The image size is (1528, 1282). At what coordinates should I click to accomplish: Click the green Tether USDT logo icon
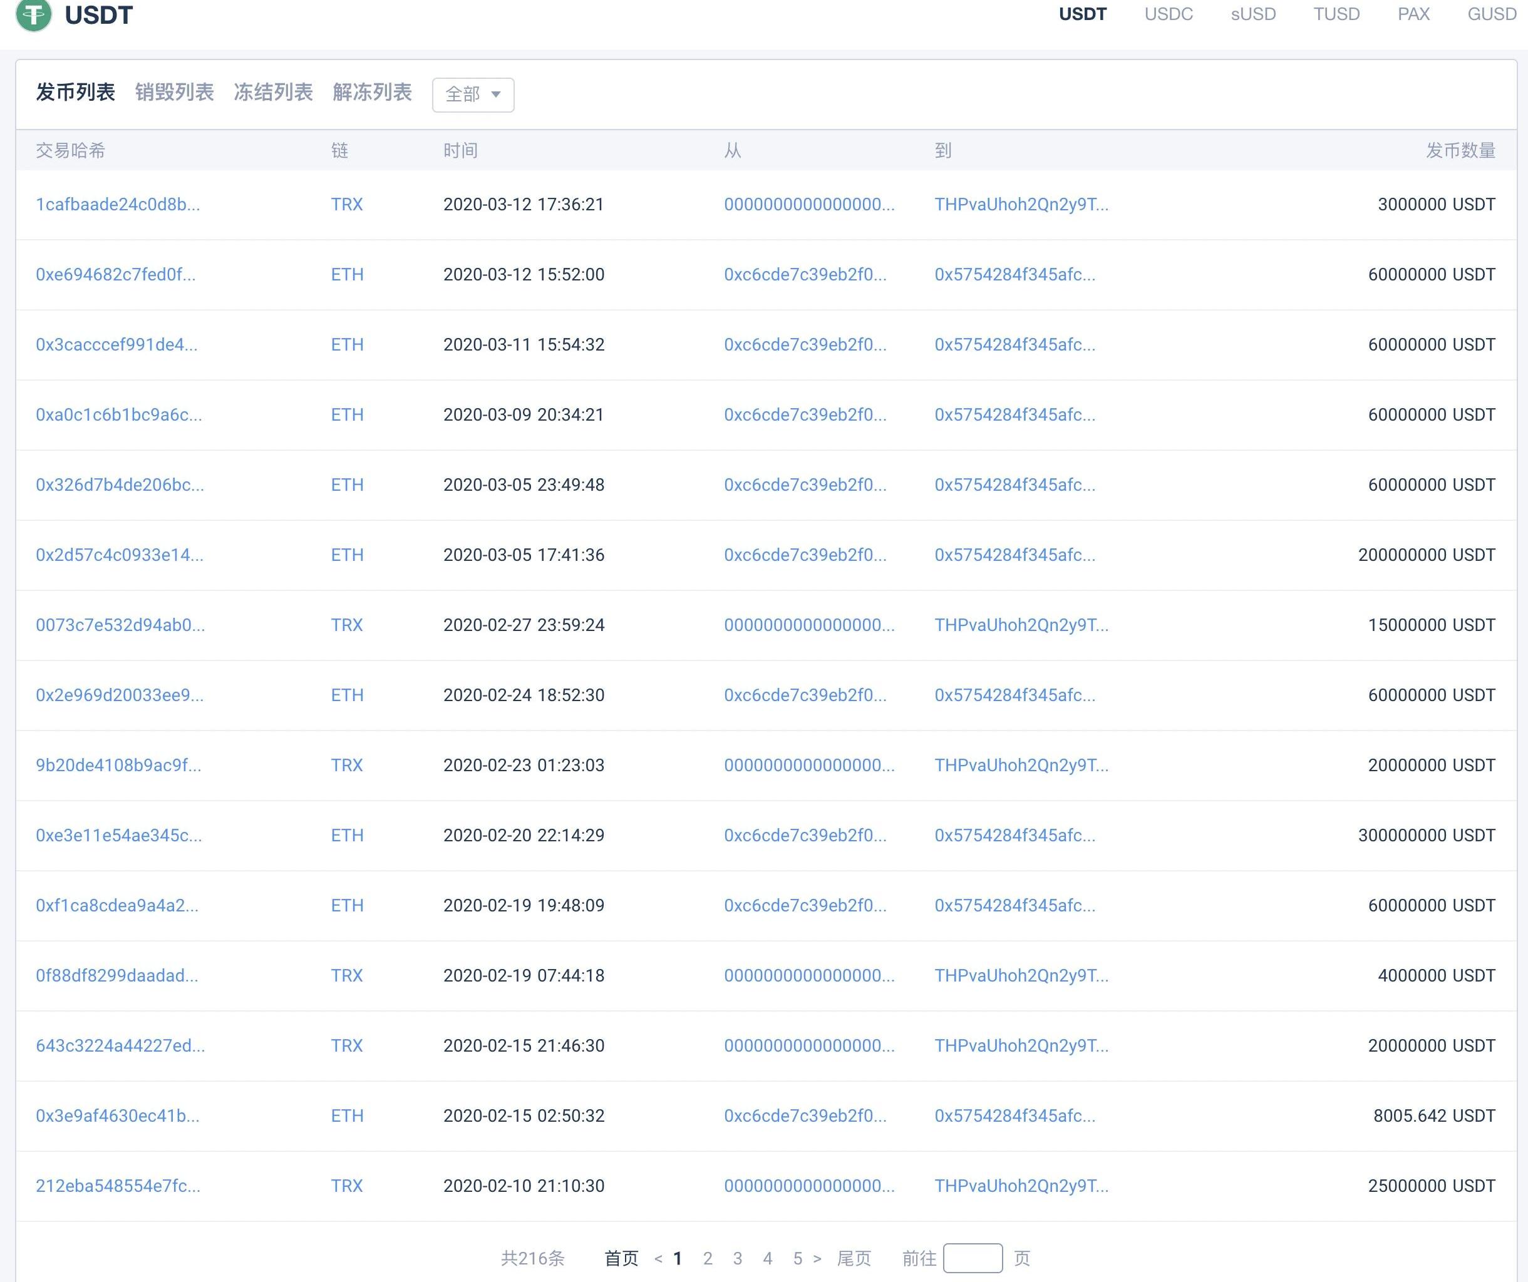pyautogui.click(x=33, y=14)
